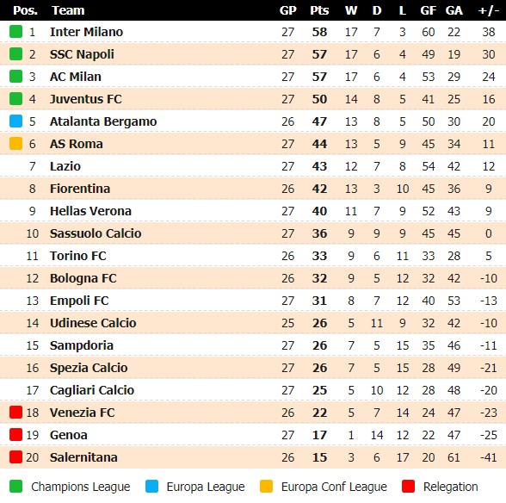Click the red Relegation legend square
Viewport: 506px width, 503px height.
coord(408,486)
